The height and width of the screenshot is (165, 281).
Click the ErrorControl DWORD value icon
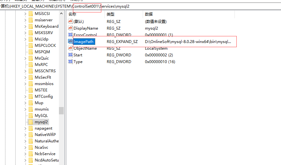coord(70,35)
